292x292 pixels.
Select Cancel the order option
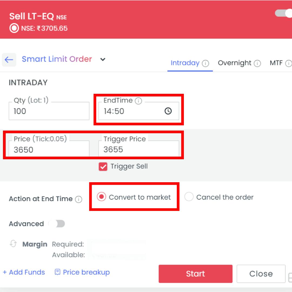coord(189,197)
